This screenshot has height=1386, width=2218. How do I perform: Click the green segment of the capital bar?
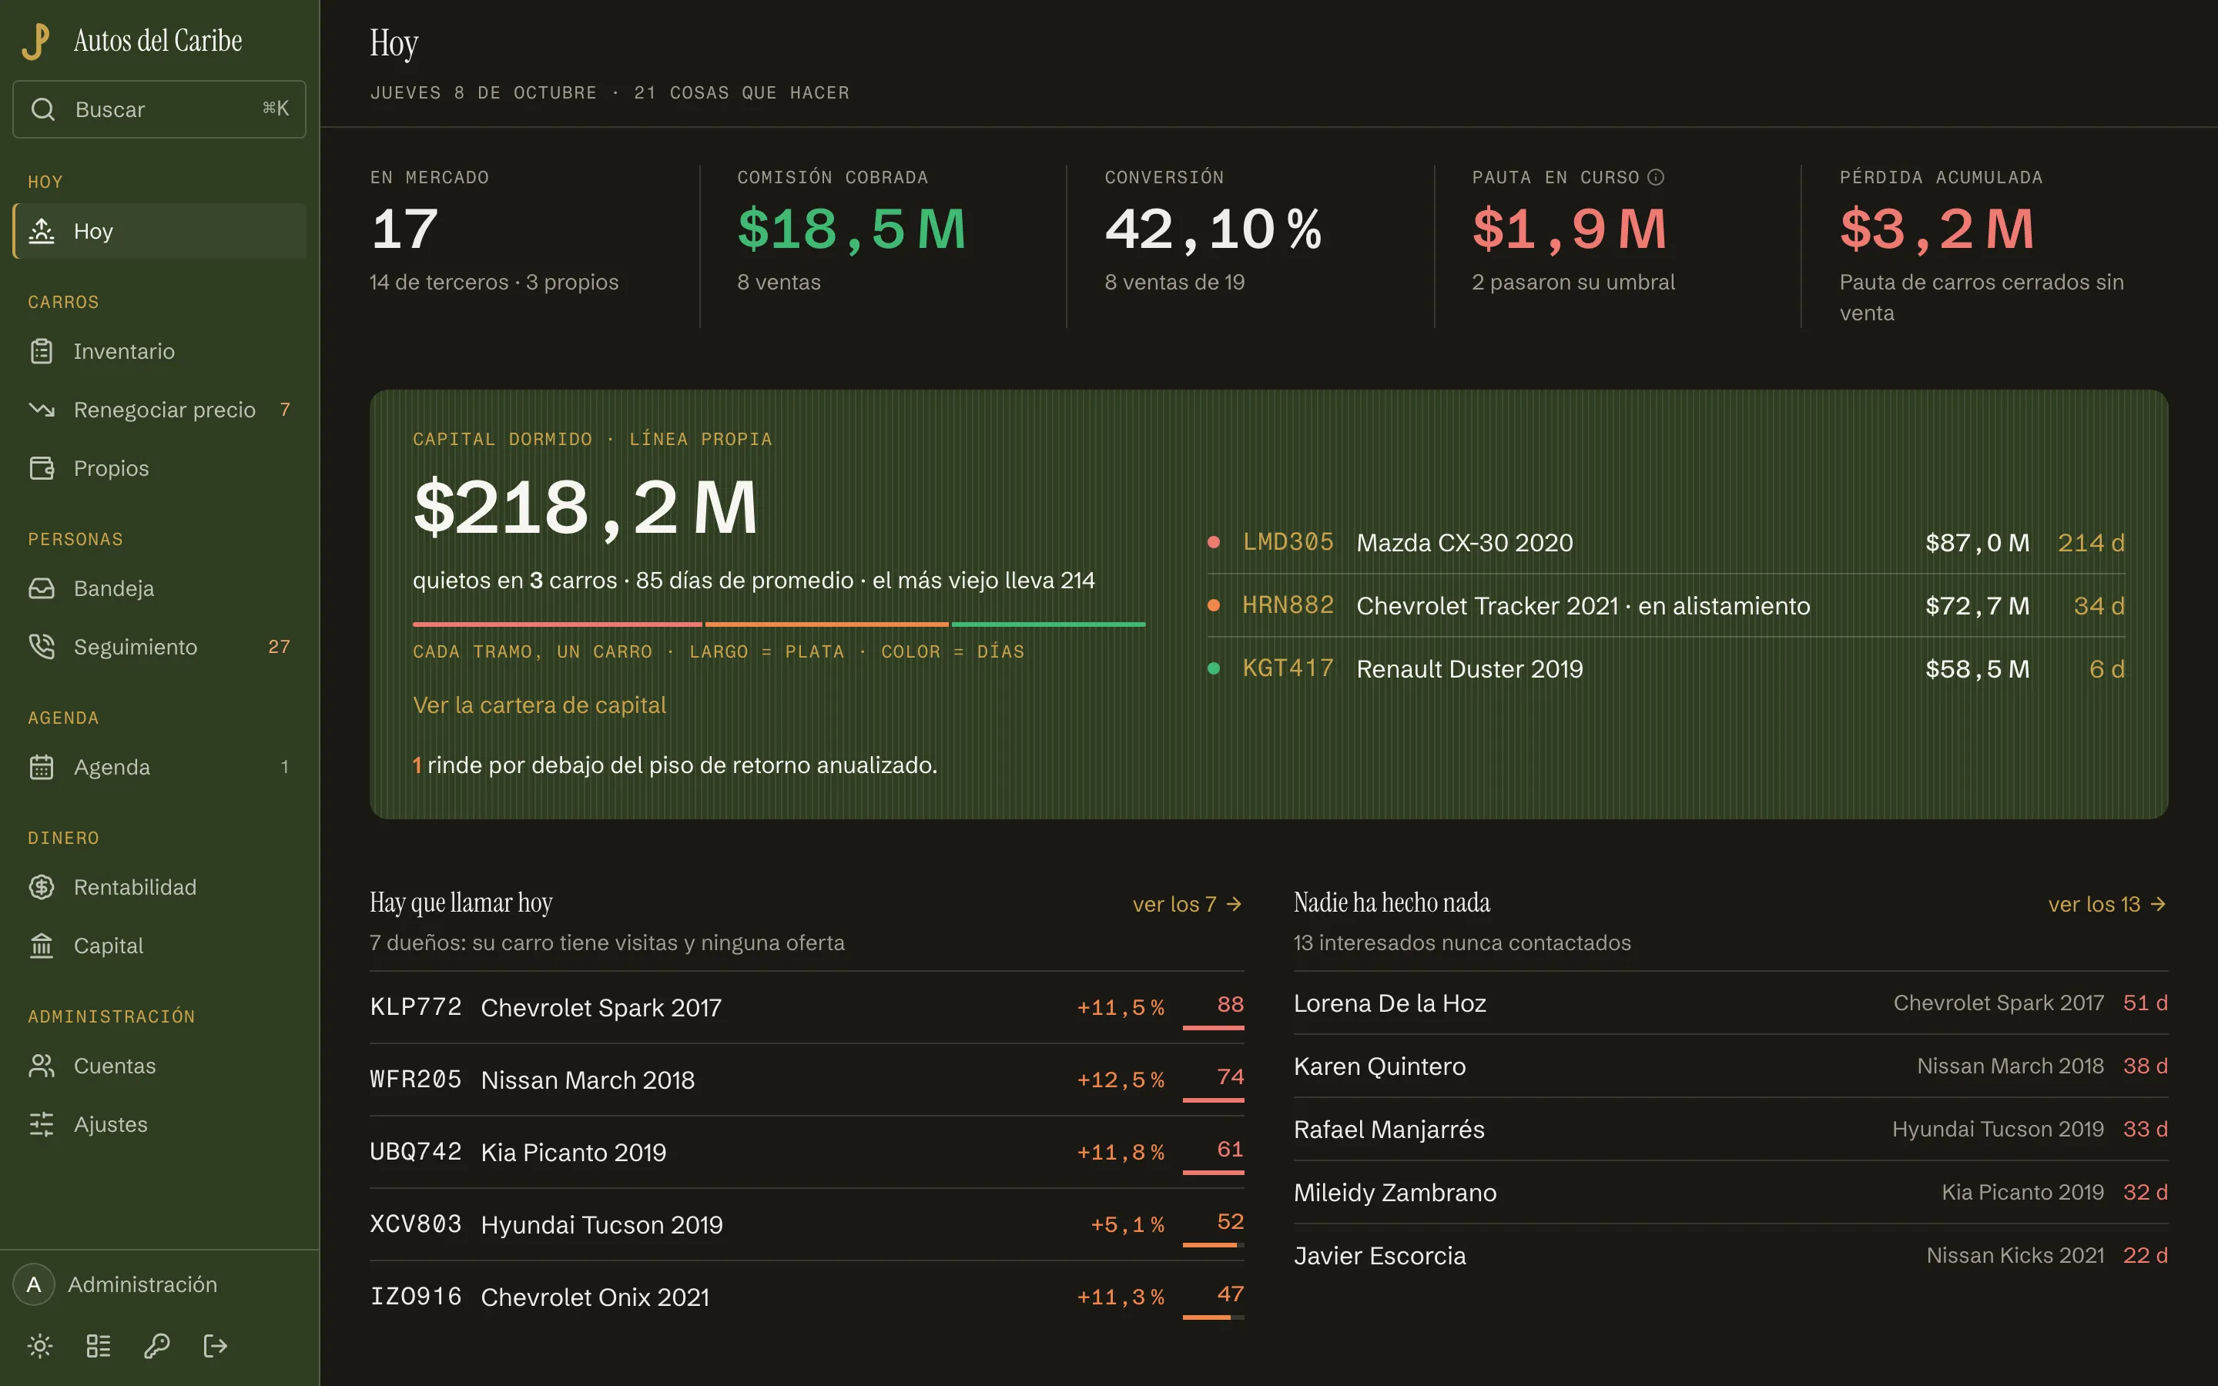pyautogui.click(x=1048, y=624)
